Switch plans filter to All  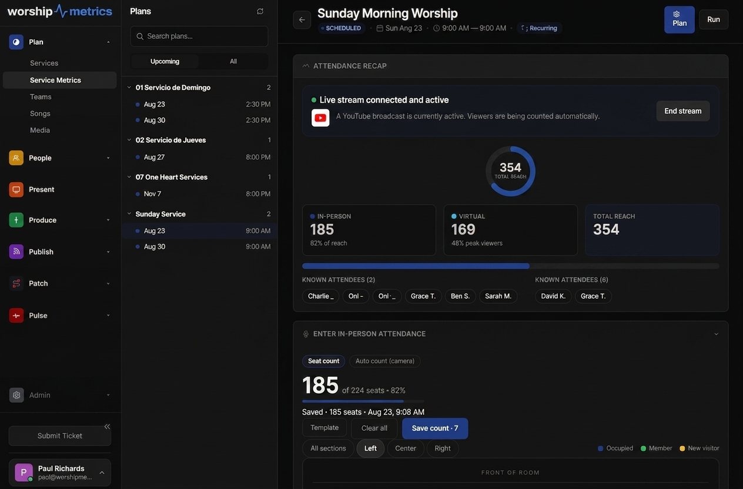click(x=233, y=61)
